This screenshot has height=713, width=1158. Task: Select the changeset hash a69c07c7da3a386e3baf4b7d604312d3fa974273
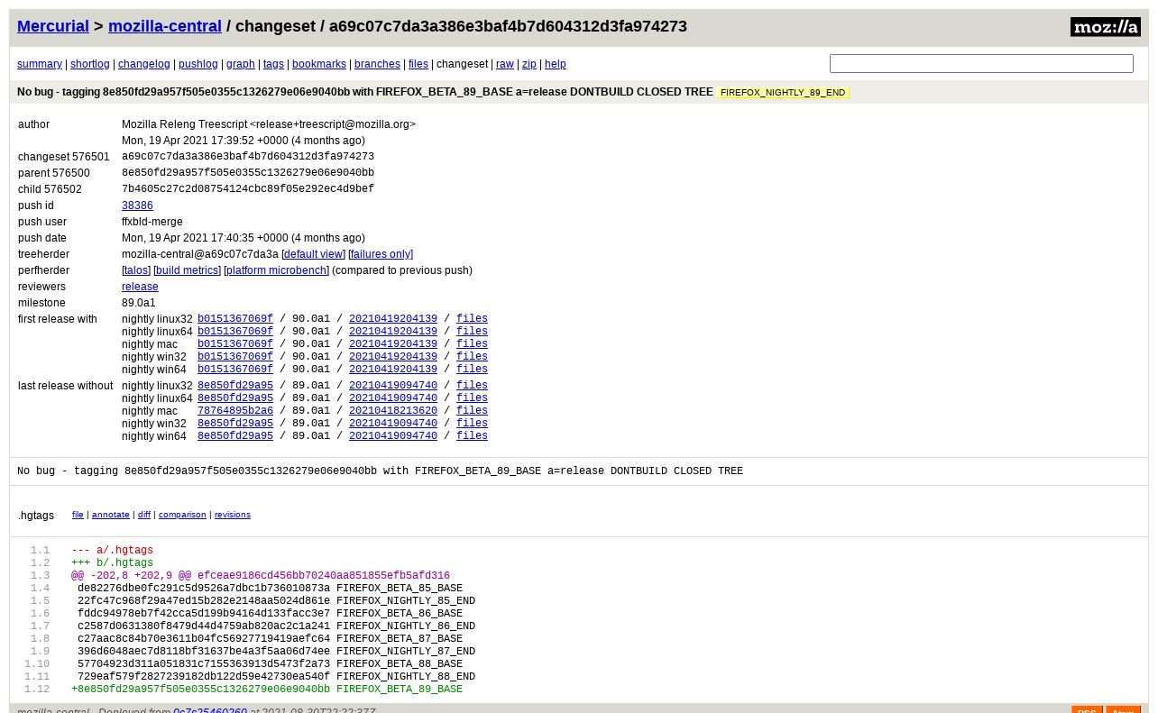click(x=248, y=157)
